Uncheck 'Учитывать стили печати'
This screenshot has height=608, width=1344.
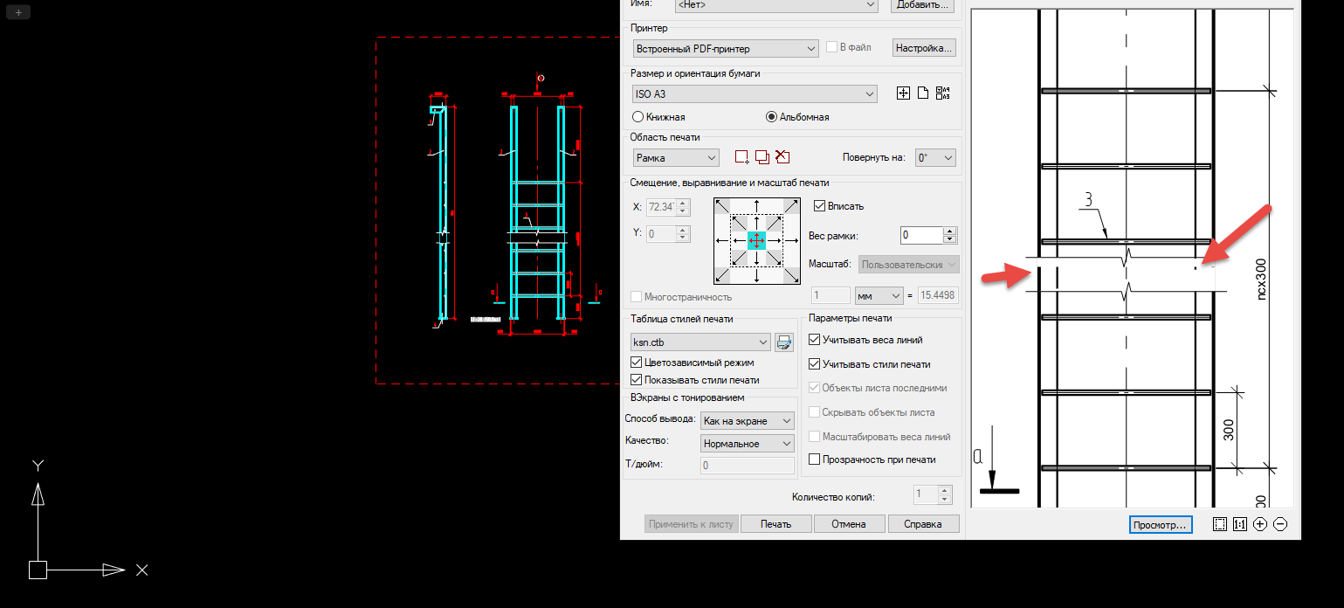point(815,364)
